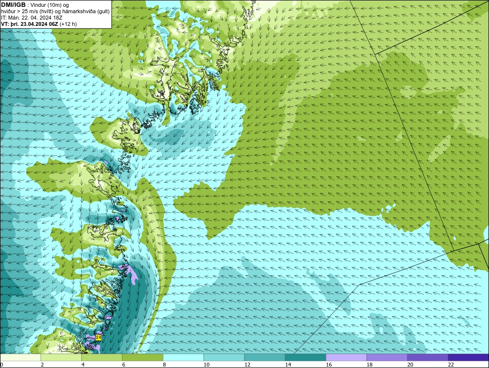Select the 2–4 m/s light green swatch
Image resolution: width=489 pixels, height=368 pixels.
pos(61,357)
